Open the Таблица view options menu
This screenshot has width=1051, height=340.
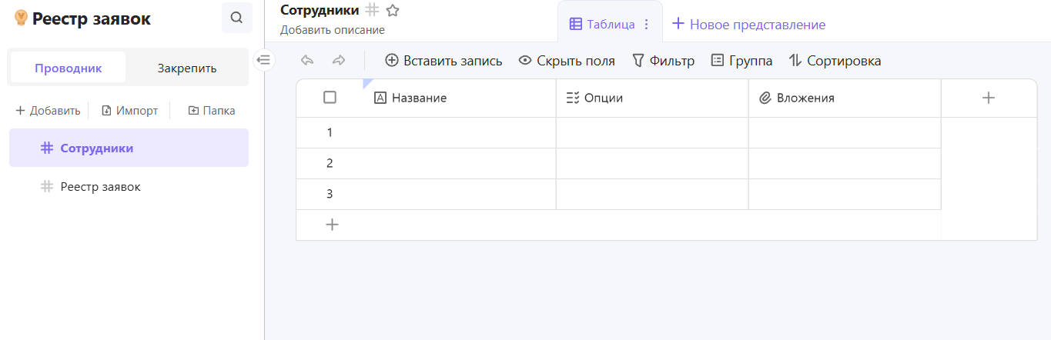pos(647,25)
